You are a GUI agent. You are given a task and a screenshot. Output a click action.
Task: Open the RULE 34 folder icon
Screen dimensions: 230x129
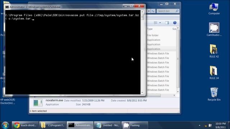pos(214,72)
